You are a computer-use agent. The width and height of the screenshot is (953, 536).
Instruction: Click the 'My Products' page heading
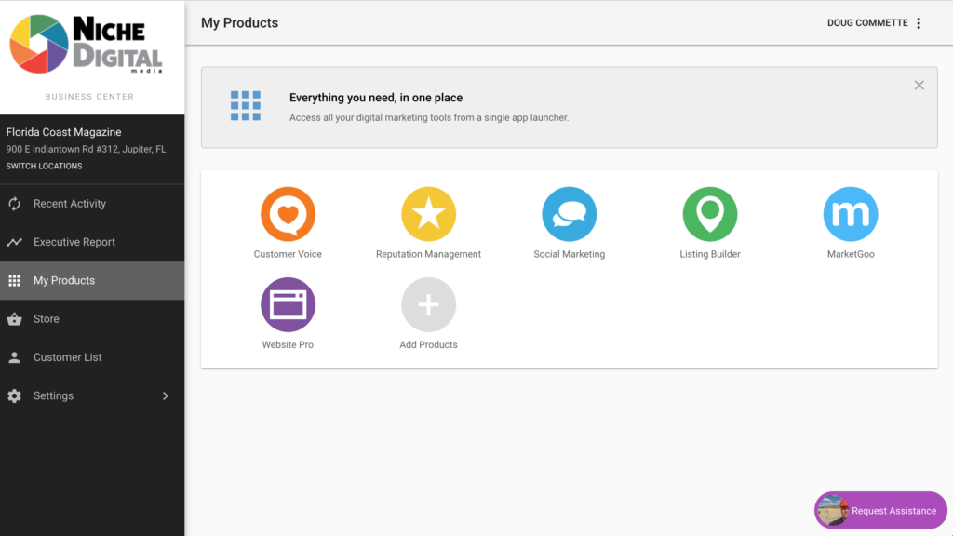point(239,23)
